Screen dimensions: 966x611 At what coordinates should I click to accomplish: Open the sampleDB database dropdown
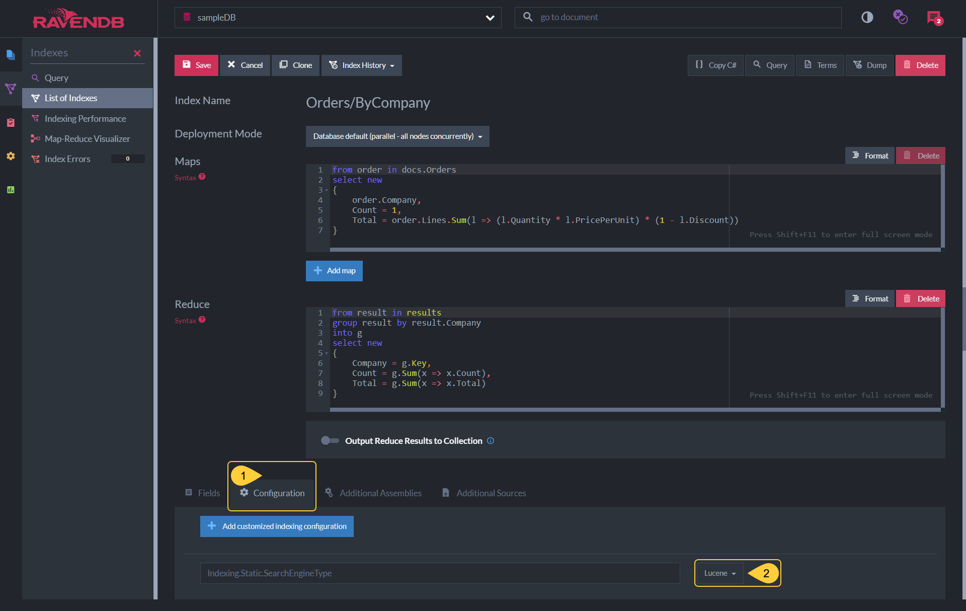click(338, 18)
